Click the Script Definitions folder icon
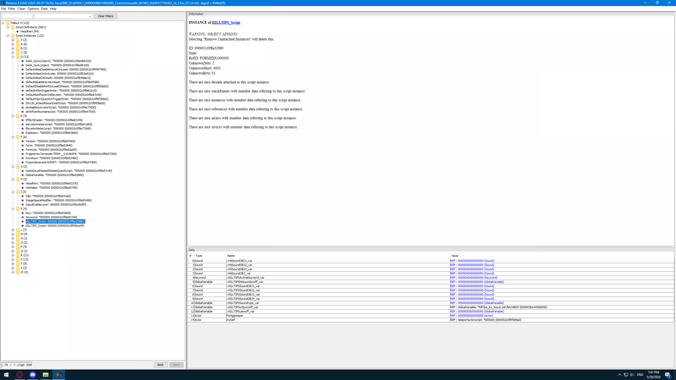 [x=13, y=27]
